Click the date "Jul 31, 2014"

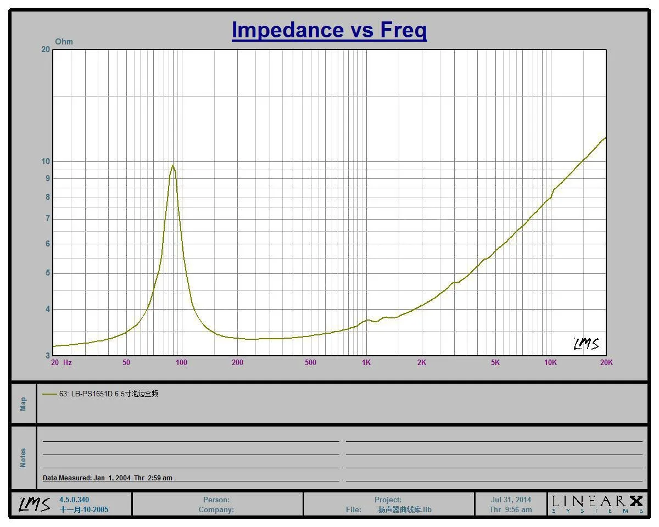click(x=511, y=500)
